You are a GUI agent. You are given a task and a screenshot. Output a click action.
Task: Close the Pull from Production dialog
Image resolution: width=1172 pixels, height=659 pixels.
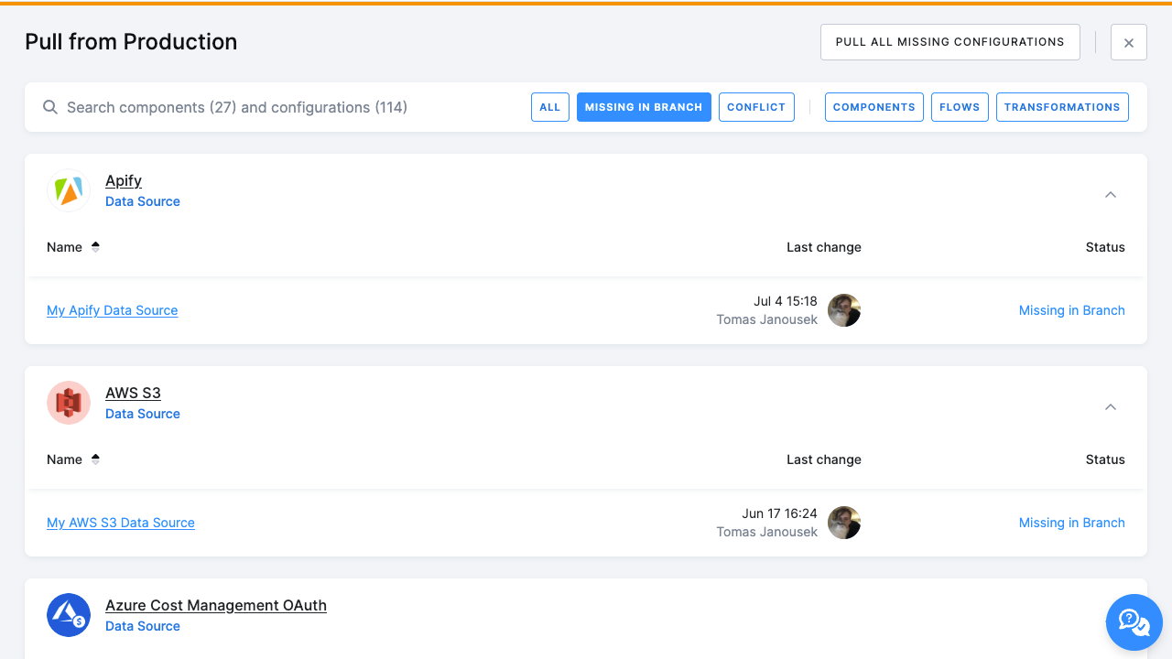[1129, 42]
